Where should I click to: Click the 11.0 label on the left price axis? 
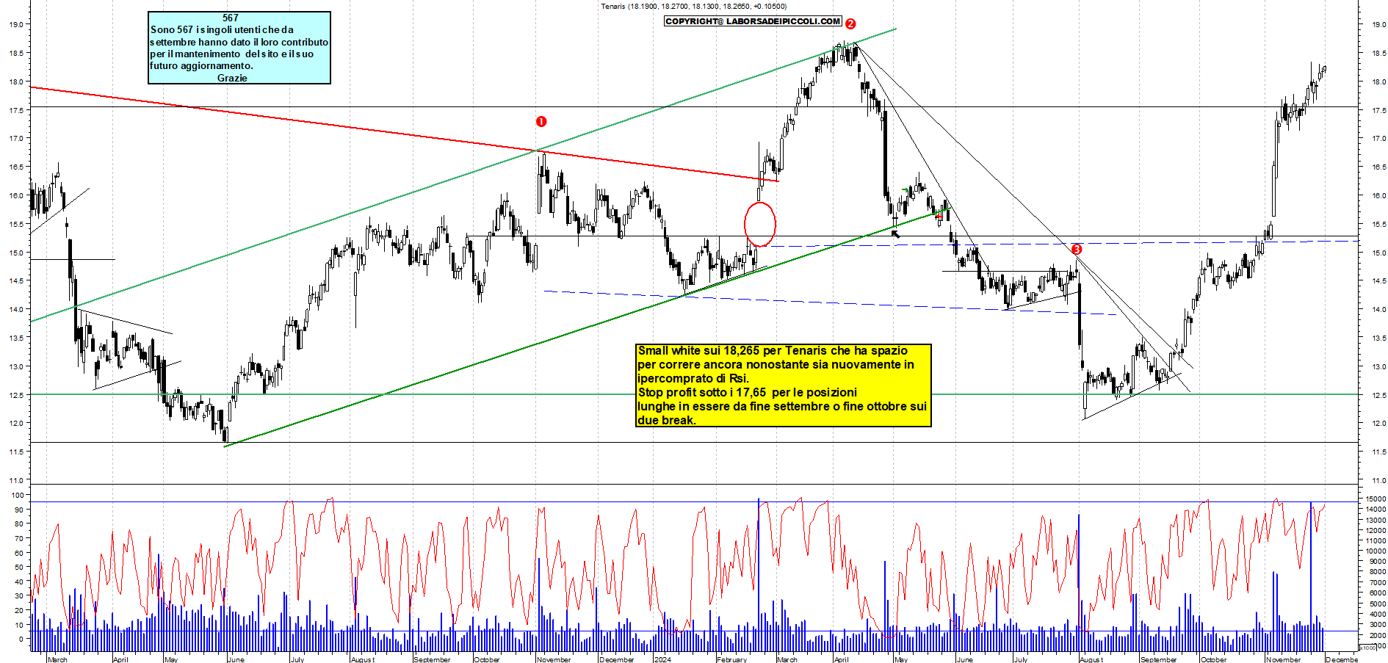pos(15,480)
